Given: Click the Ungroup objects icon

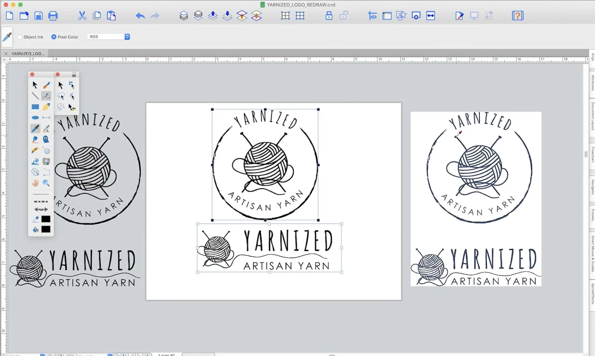Looking at the screenshot, I should 300,16.
